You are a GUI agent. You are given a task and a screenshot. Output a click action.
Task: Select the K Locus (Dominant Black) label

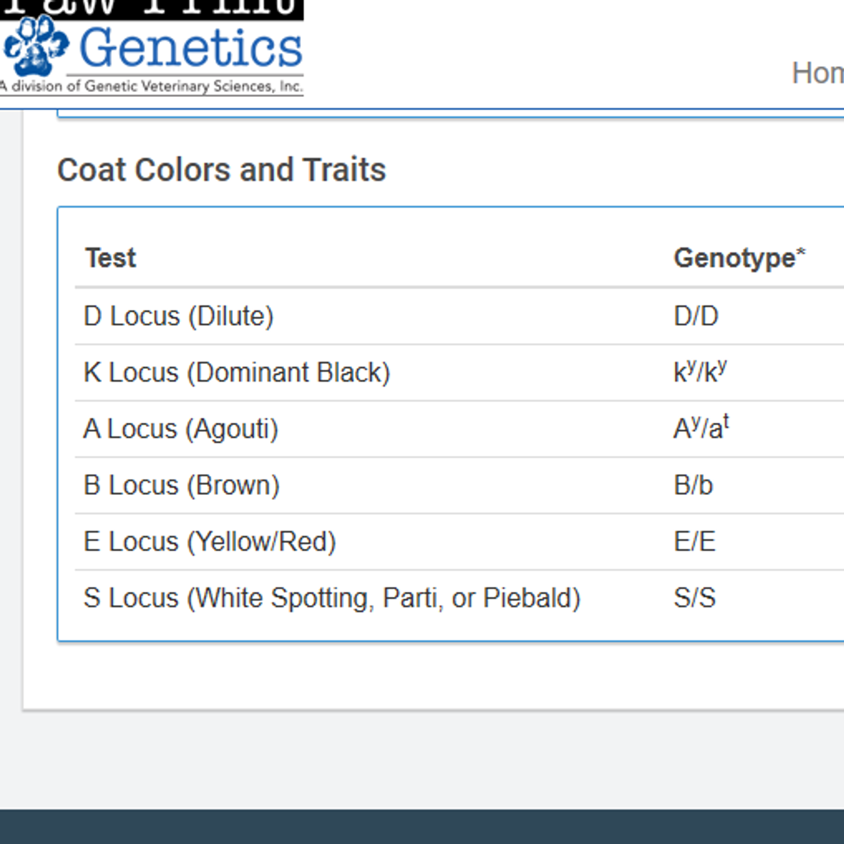tap(237, 373)
